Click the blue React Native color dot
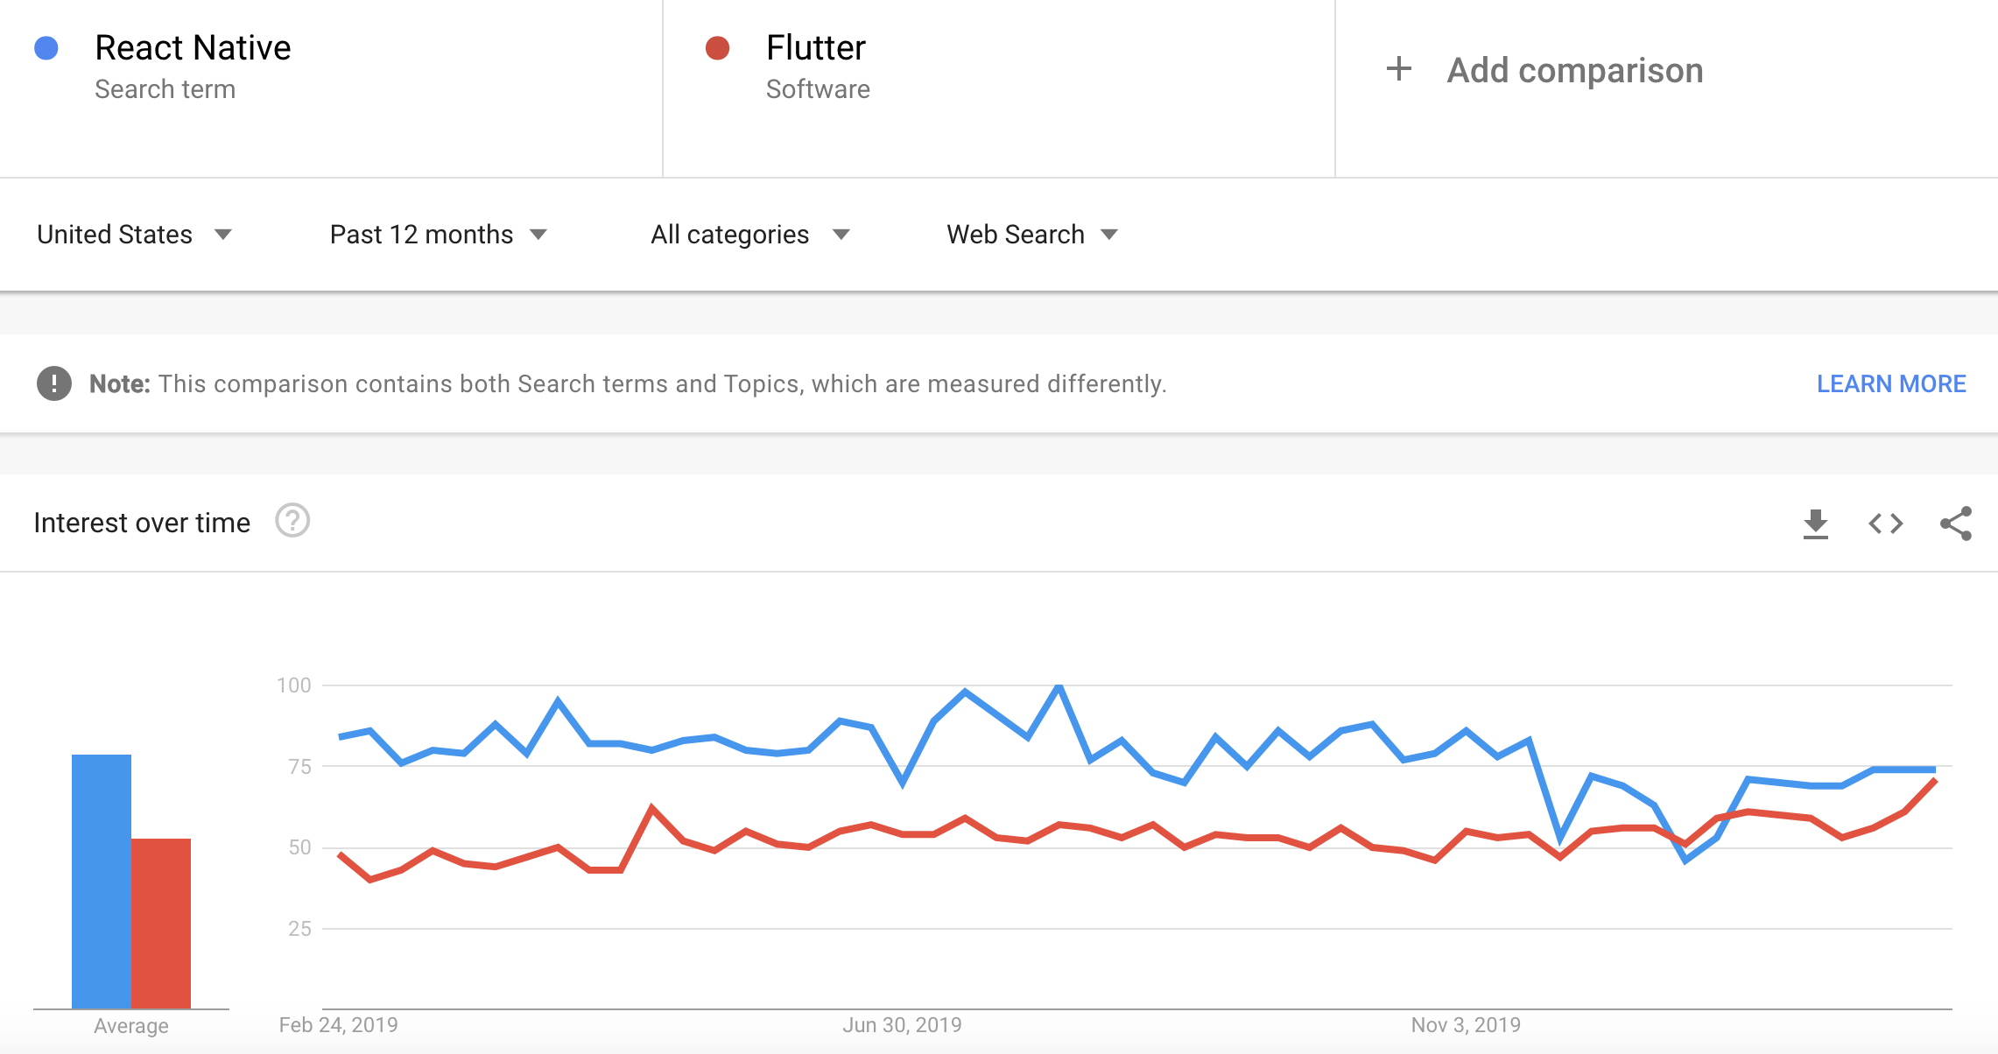The image size is (1998, 1054). point(46,48)
